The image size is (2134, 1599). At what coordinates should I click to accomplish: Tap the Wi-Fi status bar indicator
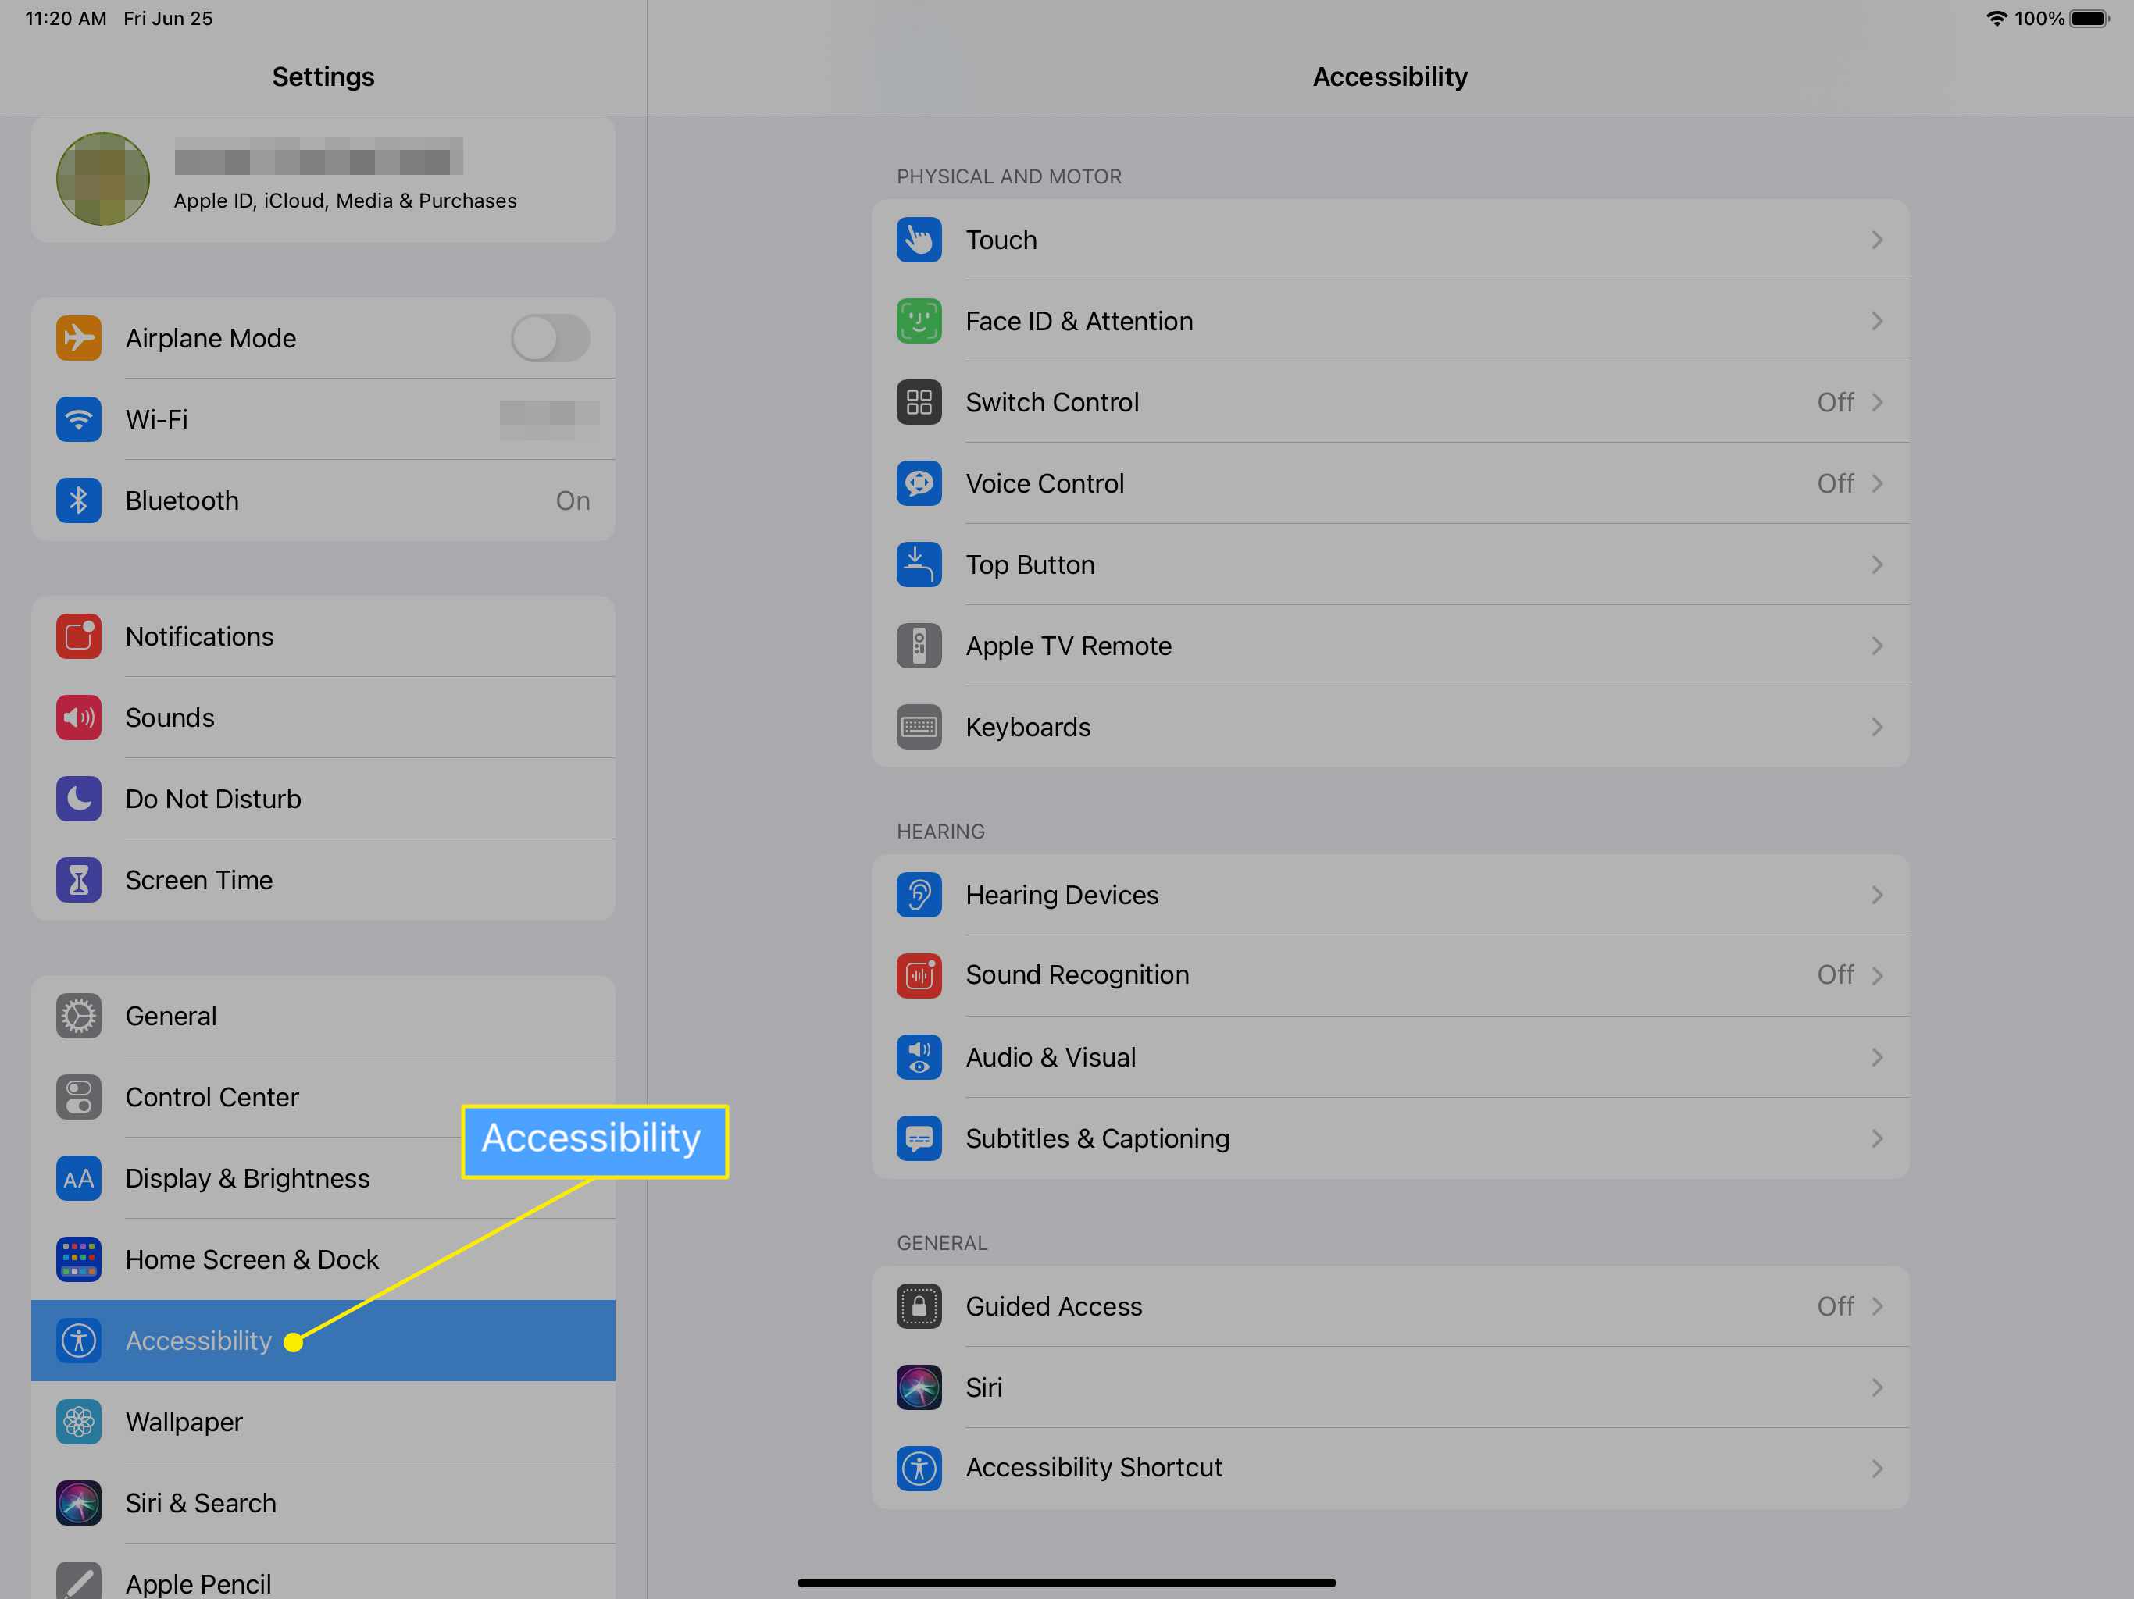pos(1996,18)
